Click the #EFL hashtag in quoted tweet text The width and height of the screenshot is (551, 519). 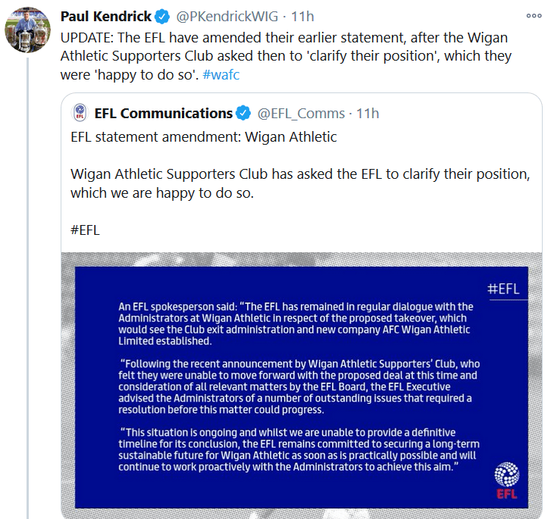click(85, 230)
